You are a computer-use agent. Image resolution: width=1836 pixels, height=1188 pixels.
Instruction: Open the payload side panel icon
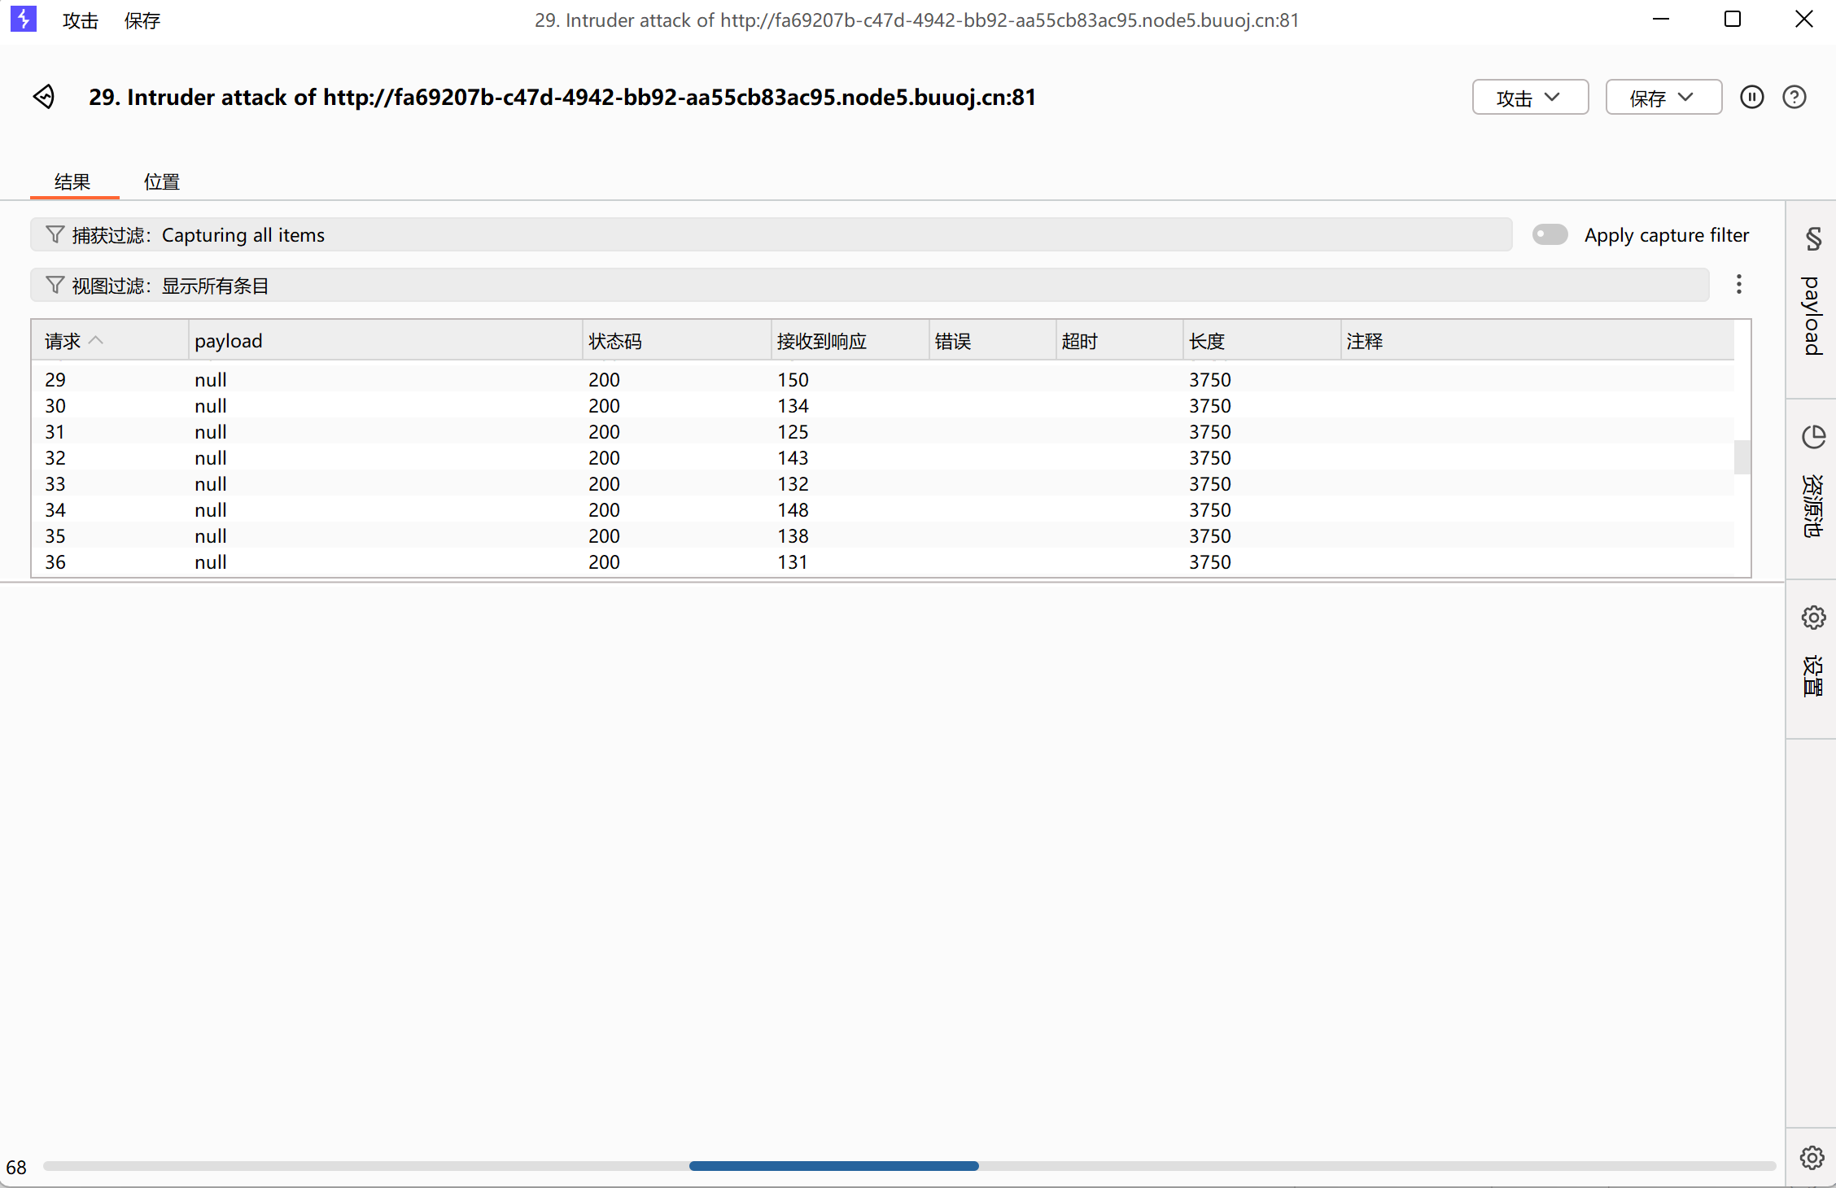1812,239
